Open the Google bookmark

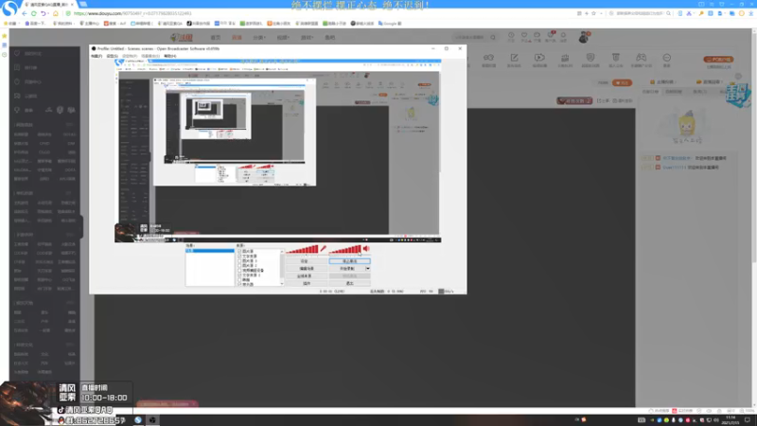tap(390, 23)
